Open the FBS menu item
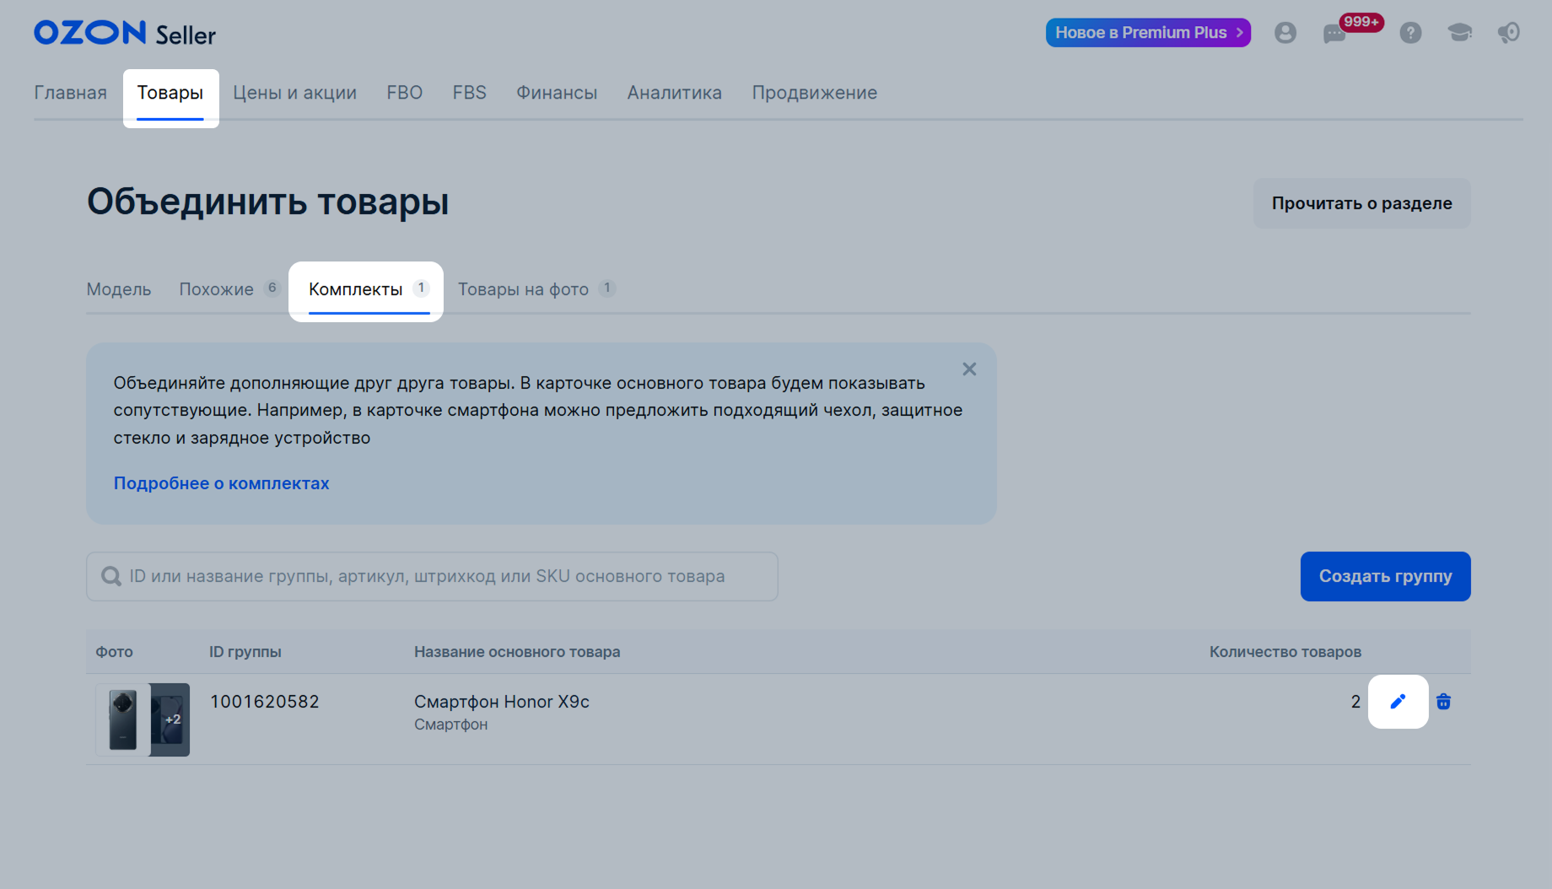 (469, 93)
